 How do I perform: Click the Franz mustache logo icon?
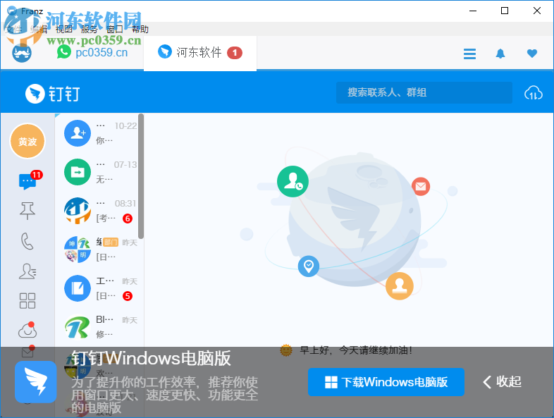click(x=22, y=53)
